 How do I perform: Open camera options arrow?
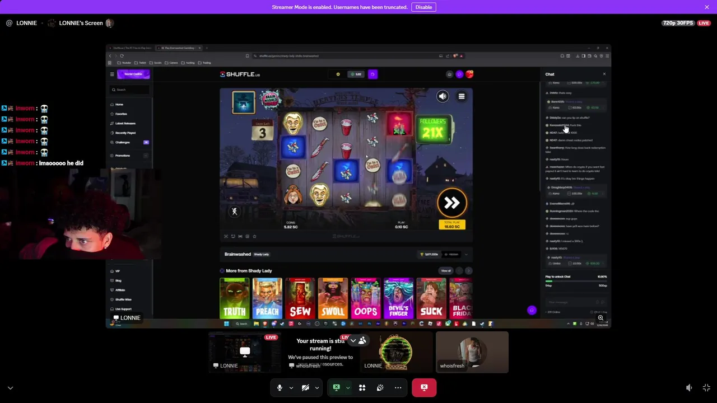(316, 387)
